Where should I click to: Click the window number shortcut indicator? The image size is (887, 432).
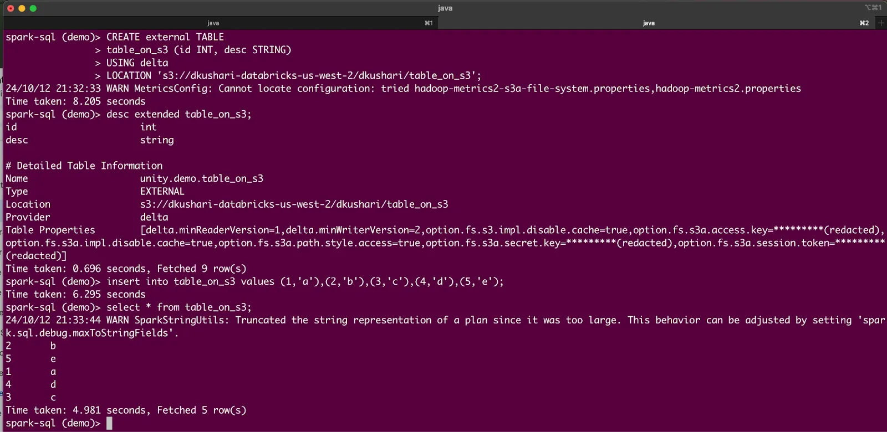873,8
